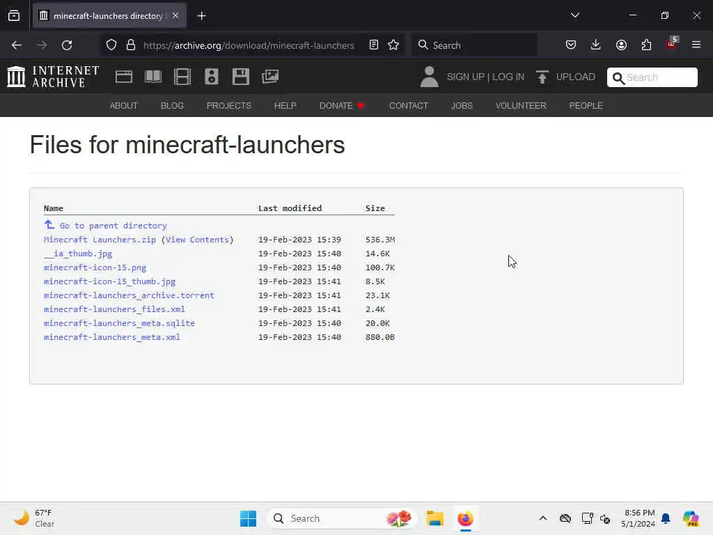Click the Internet Archive search field
713x535 pixels.
[652, 77]
